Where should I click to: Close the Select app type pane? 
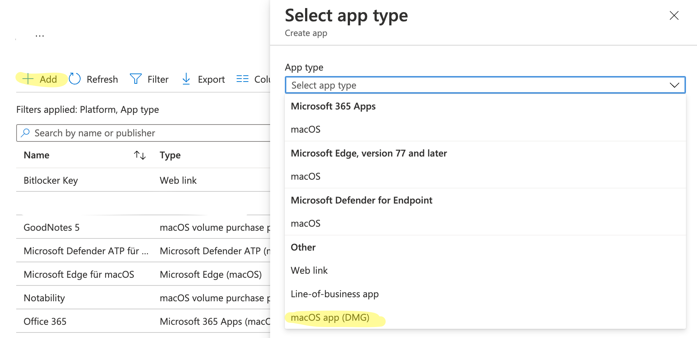674,15
